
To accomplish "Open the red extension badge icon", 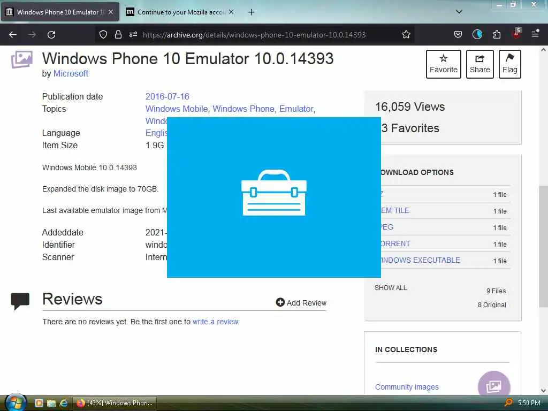I will pyautogui.click(x=516, y=34).
